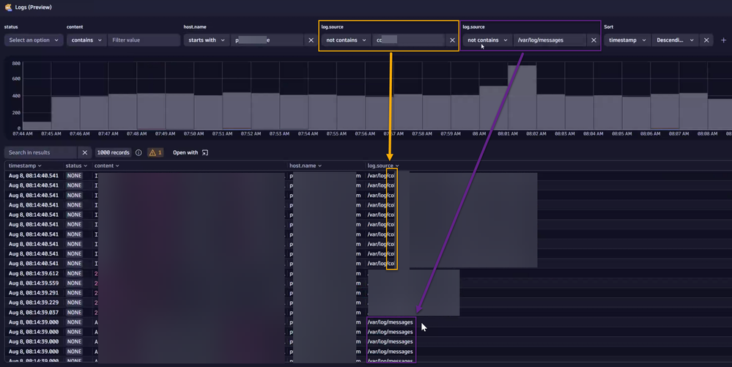
Task: Edit the /var/log/messages filter value field
Action: (549, 40)
